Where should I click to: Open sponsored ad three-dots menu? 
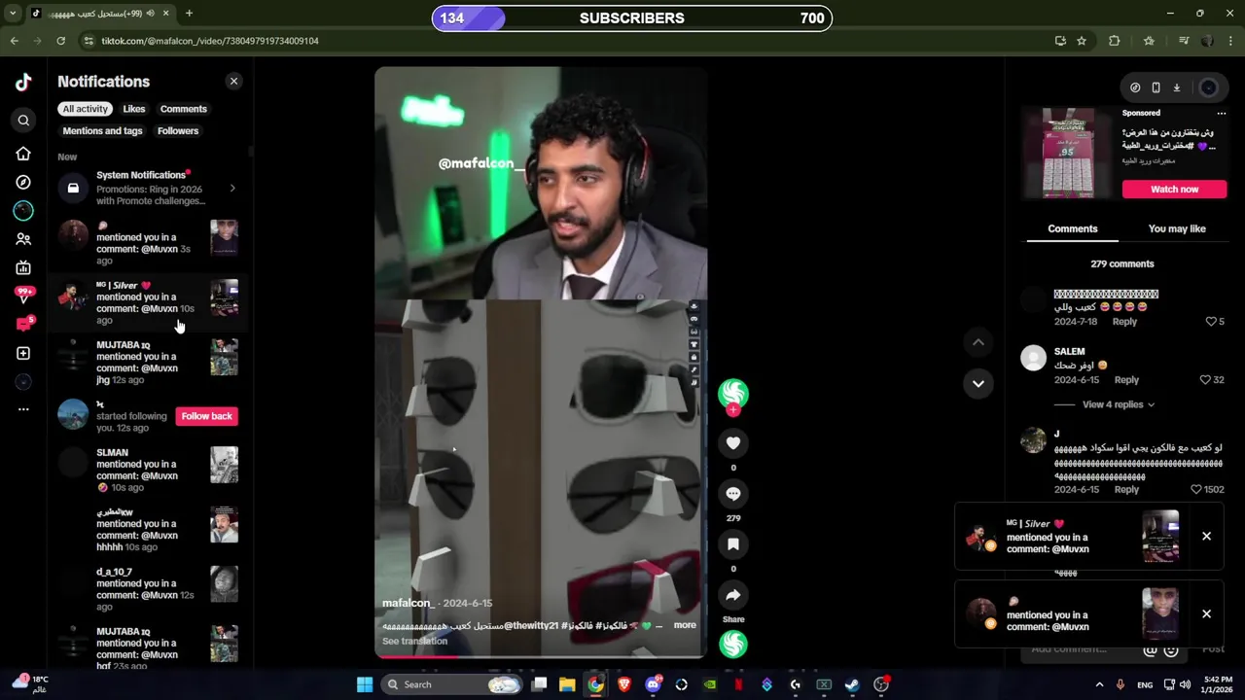pyautogui.click(x=1222, y=114)
